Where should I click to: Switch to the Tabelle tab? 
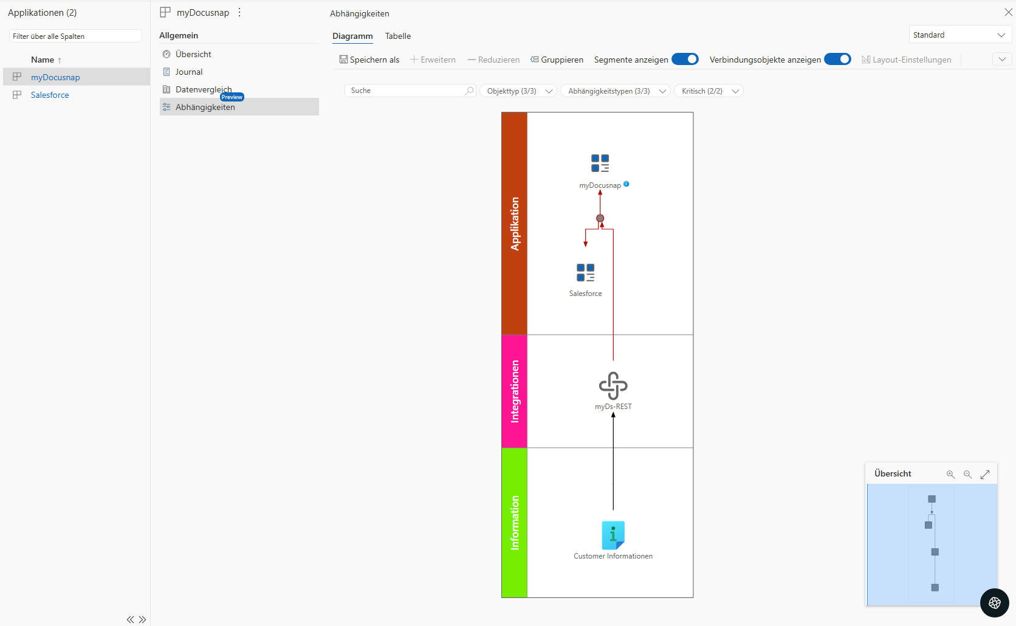click(398, 36)
